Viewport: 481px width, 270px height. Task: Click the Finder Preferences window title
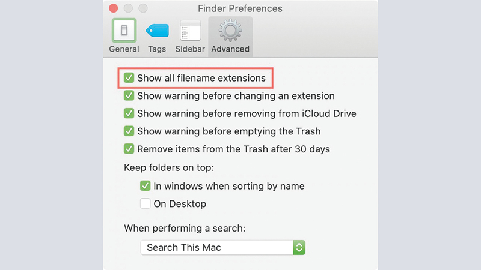tap(240, 8)
